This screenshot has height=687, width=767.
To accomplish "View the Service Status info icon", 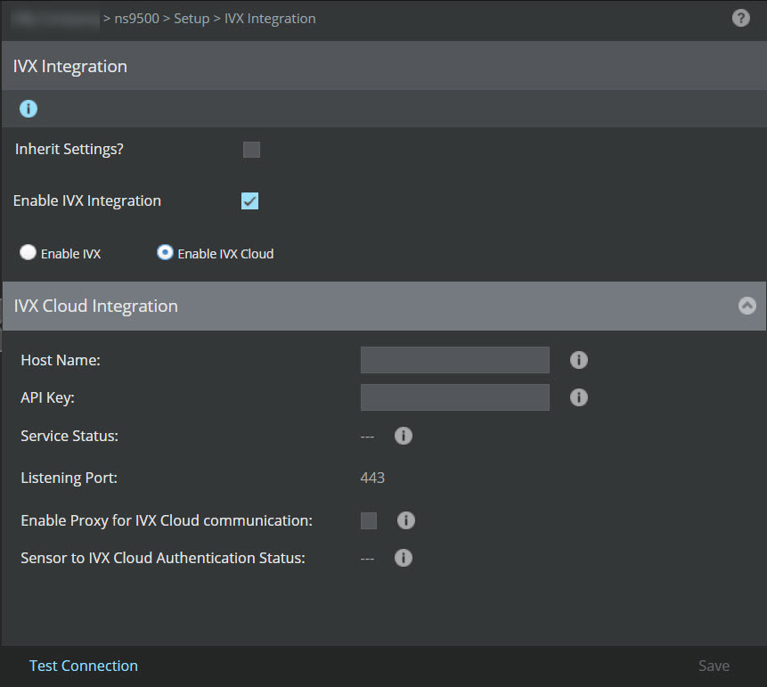I will click(403, 436).
